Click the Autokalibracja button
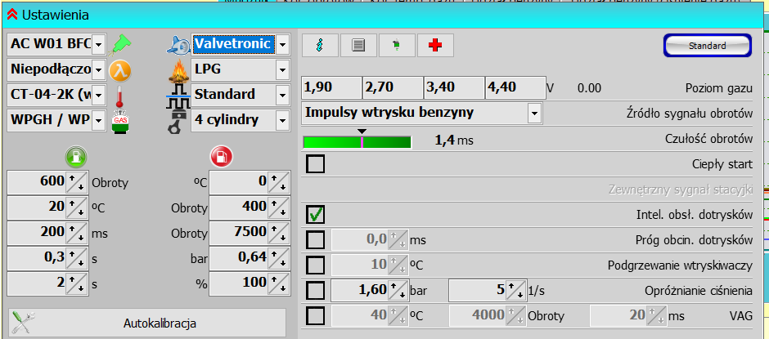Screen dimensions: 769x339 [x=148, y=323]
